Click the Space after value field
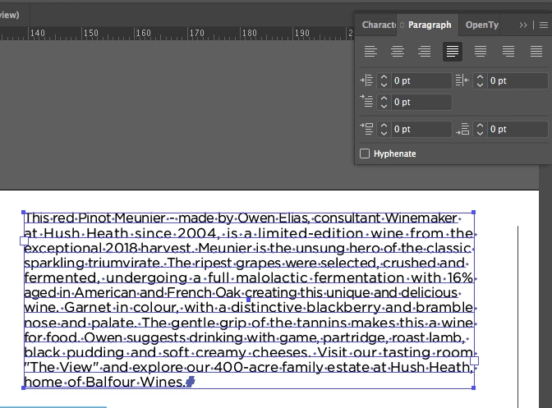 tap(517, 130)
